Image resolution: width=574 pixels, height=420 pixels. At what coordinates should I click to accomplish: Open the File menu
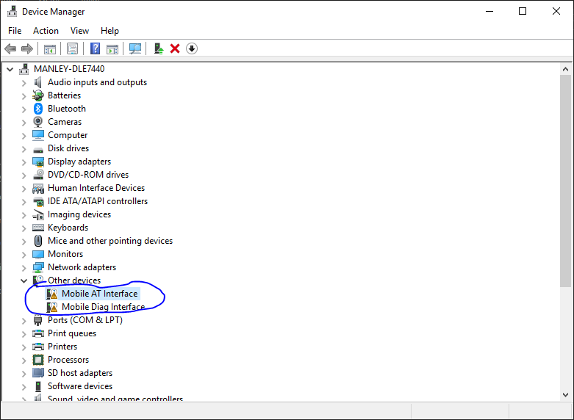tap(15, 31)
